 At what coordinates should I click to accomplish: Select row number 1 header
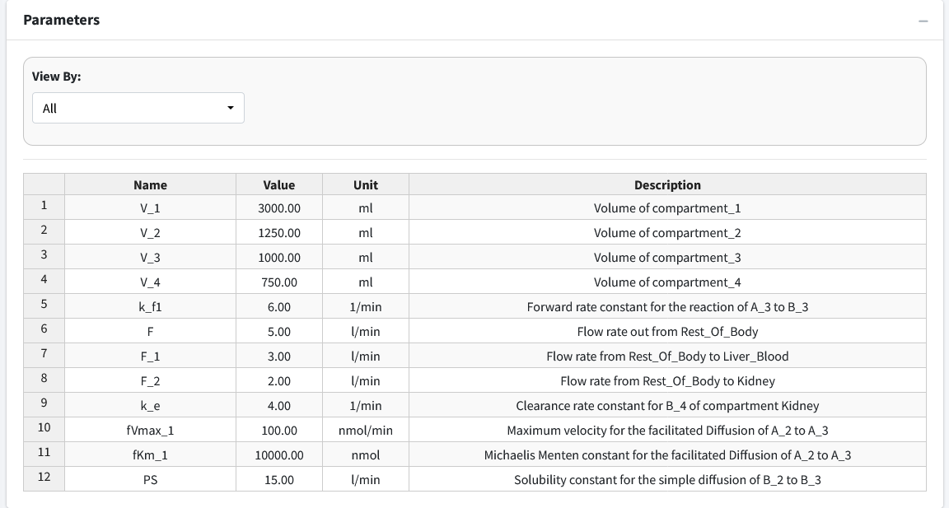click(x=44, y=206)
